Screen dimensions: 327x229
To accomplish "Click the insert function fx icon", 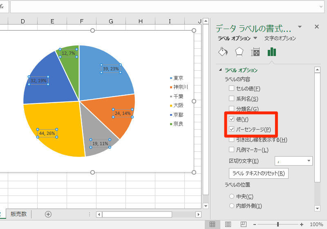I will [x=2, y=7].
